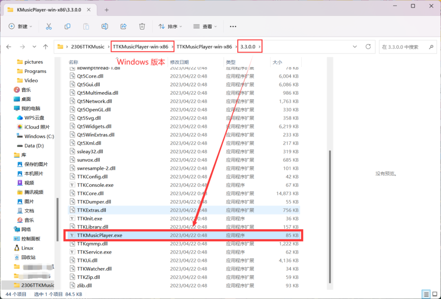Viewport: 441px width, 299px height.
Task: Go forward with the right arrow
Action: click(22, 47)
